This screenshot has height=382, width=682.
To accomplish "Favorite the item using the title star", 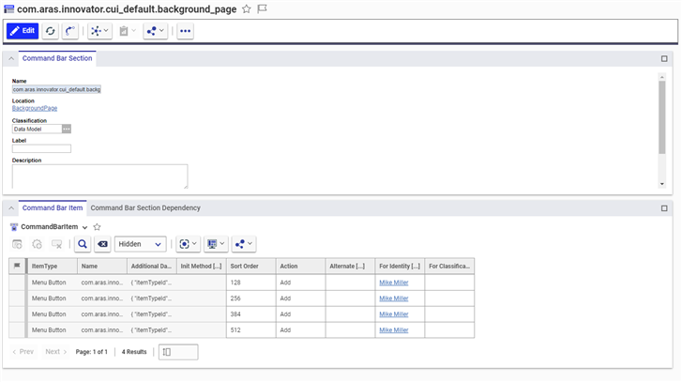I will [x=246, y=8].
